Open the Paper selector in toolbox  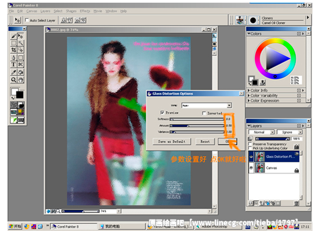13,105
